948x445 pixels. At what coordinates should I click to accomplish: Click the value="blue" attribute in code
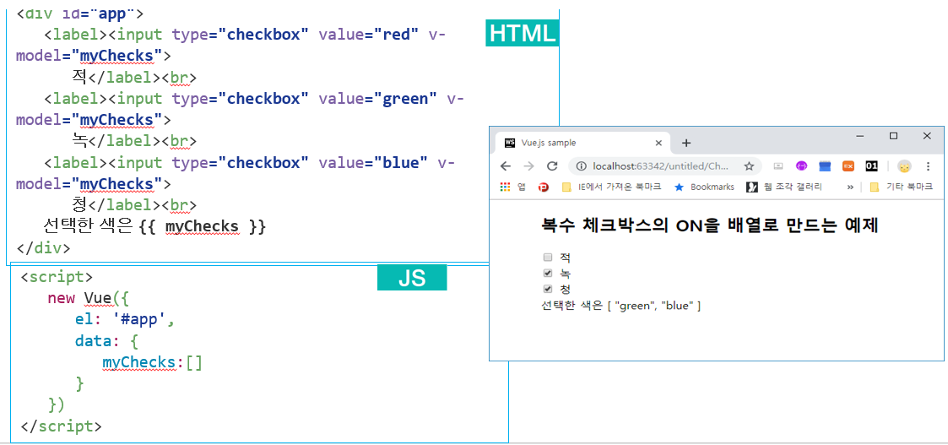click(x=373, y=163)
